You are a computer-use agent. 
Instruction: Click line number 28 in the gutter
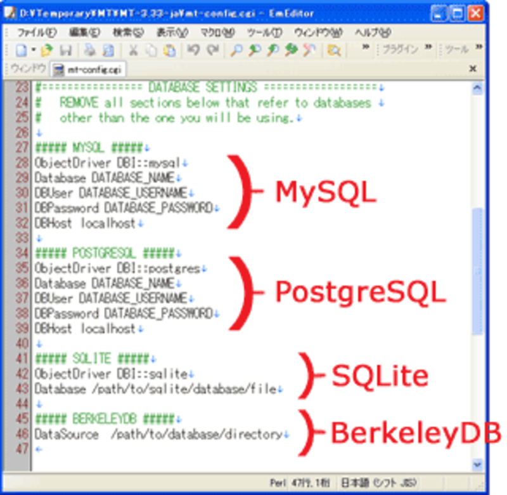coord(22,163)
